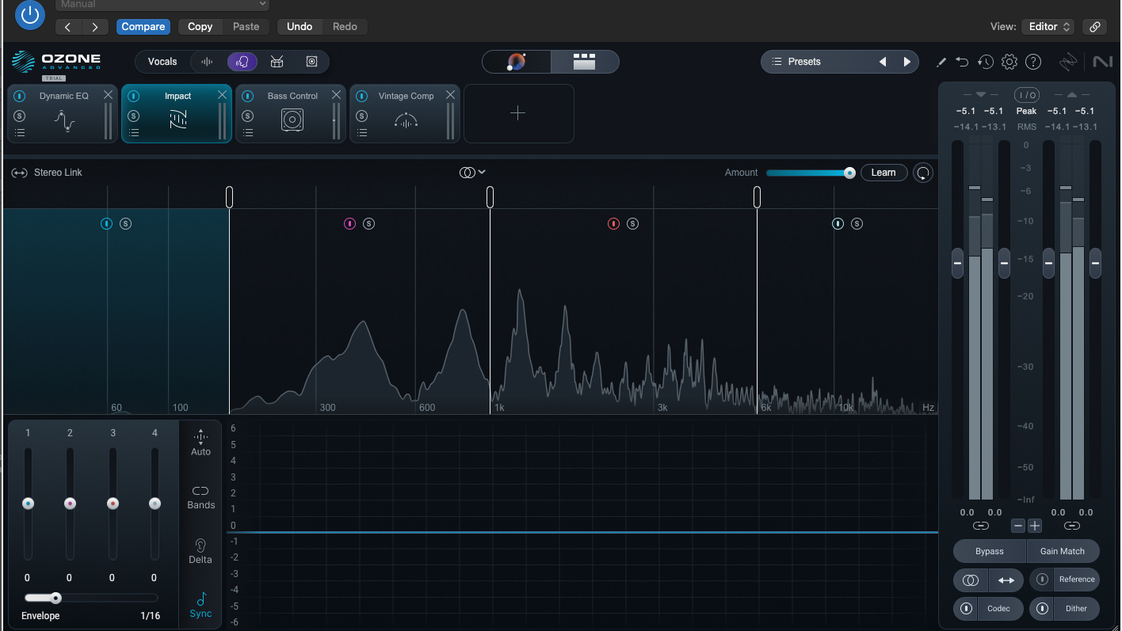Solo the second spectrum band
The height and width of the screenshot is (631, 1122).
click(368, 223)
